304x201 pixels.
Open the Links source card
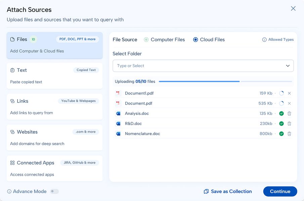point(55,107)
